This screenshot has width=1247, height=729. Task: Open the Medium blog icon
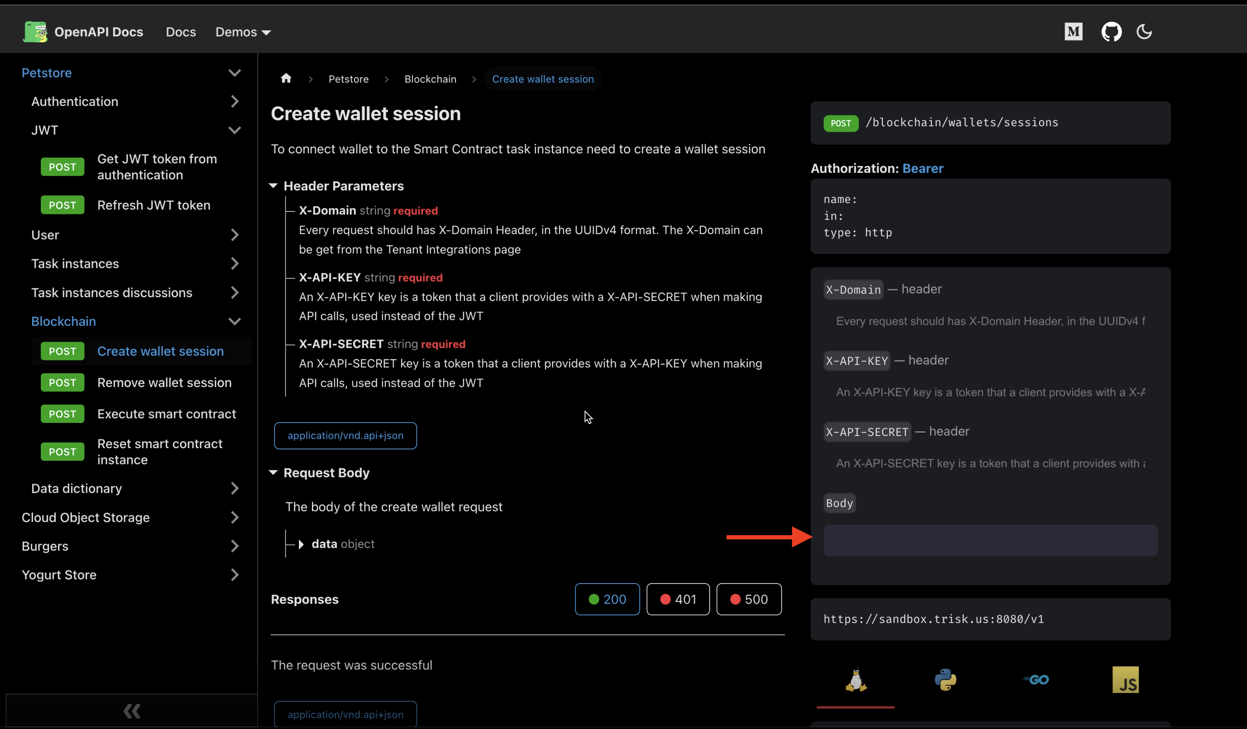[x=1073, y=31]
